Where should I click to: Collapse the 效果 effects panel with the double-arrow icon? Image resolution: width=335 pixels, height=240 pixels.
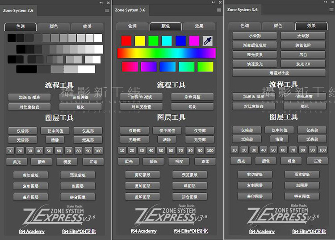(325, 2)
